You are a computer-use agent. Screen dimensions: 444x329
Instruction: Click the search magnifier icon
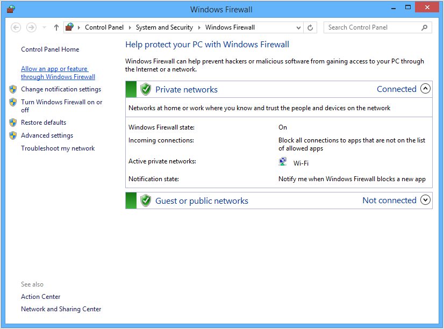[x=424, y=27]
